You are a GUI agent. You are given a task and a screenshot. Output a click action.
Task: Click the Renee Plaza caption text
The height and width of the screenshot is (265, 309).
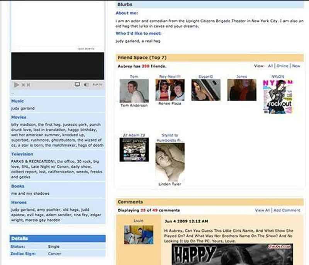170,104
